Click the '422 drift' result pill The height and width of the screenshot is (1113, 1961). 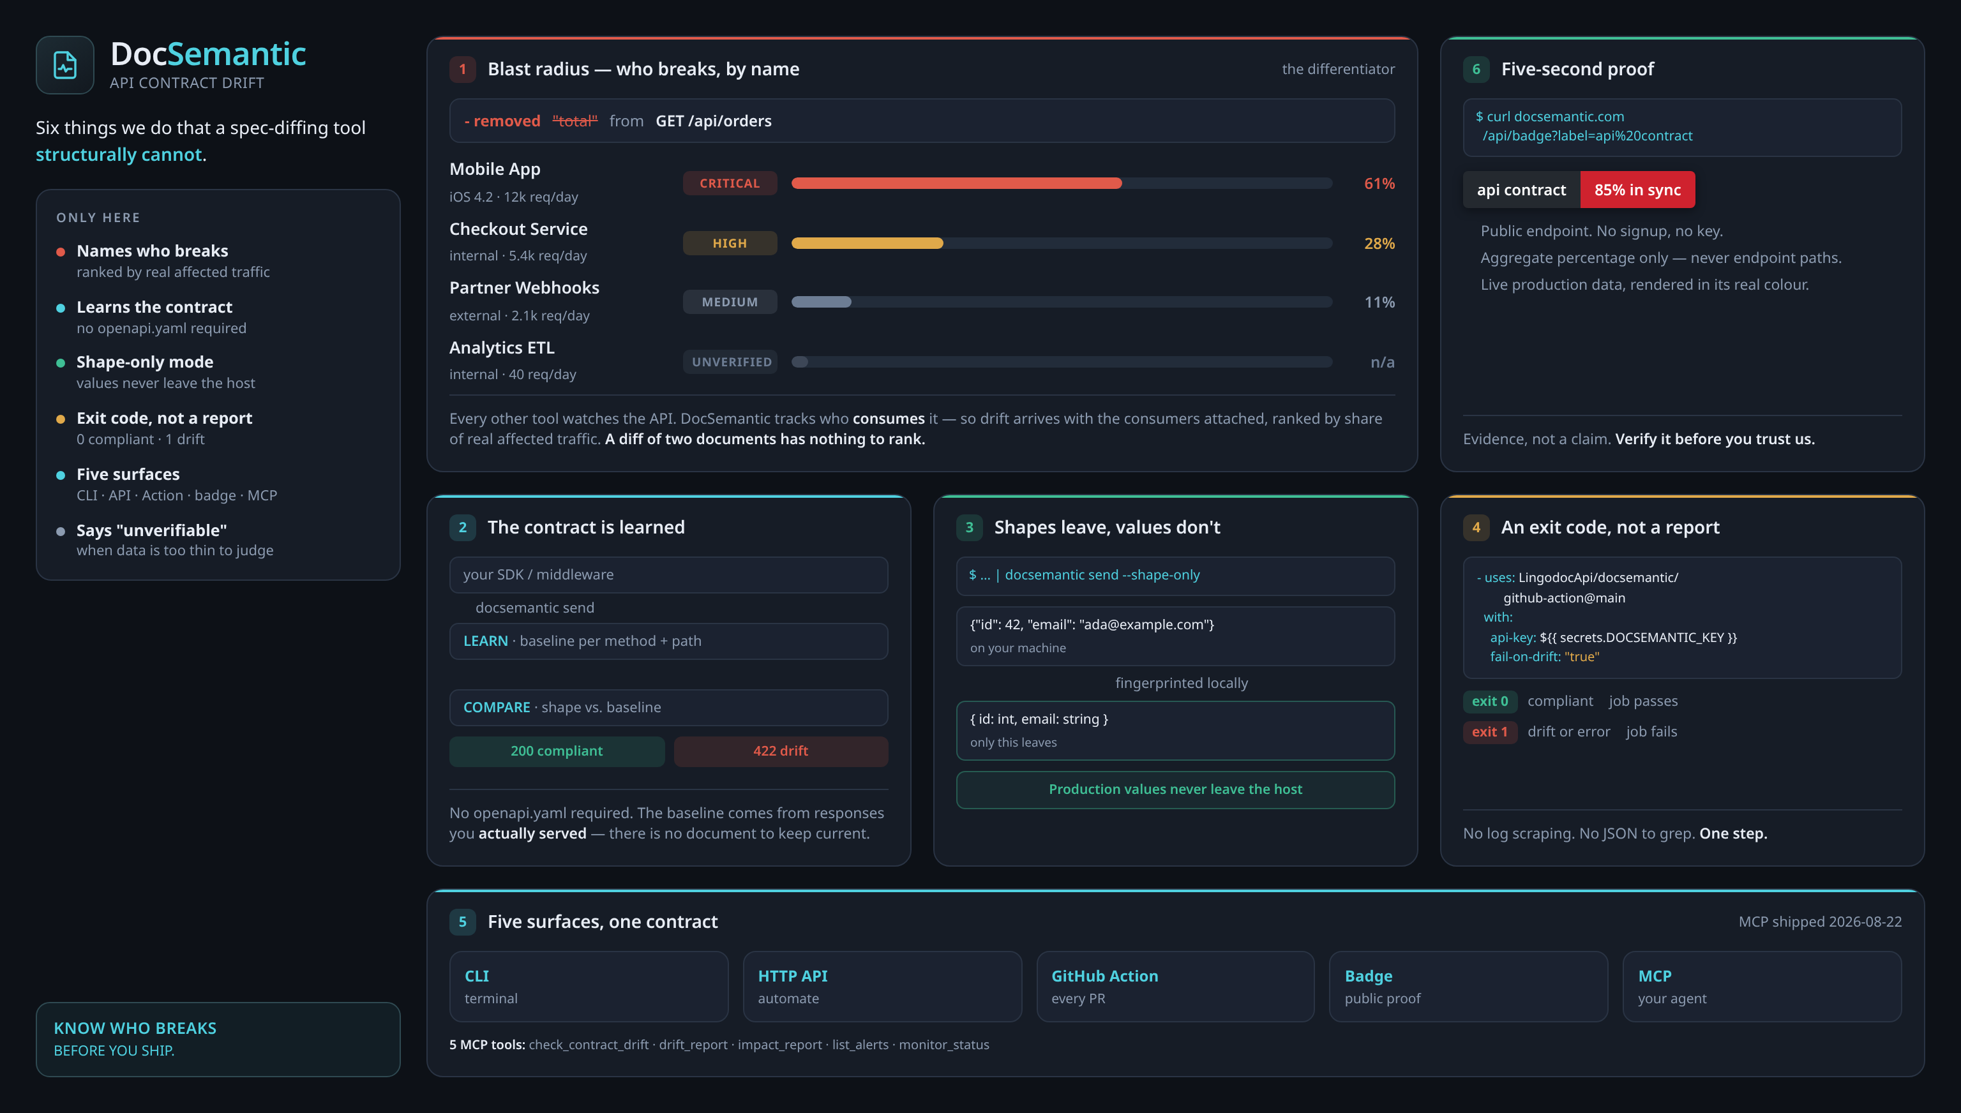click(x=781, y=751)
